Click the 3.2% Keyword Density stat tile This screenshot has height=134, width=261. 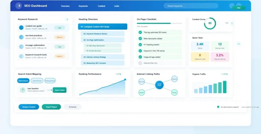220,57
